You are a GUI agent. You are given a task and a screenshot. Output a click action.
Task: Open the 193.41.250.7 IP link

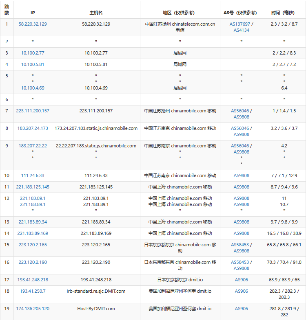33,291
